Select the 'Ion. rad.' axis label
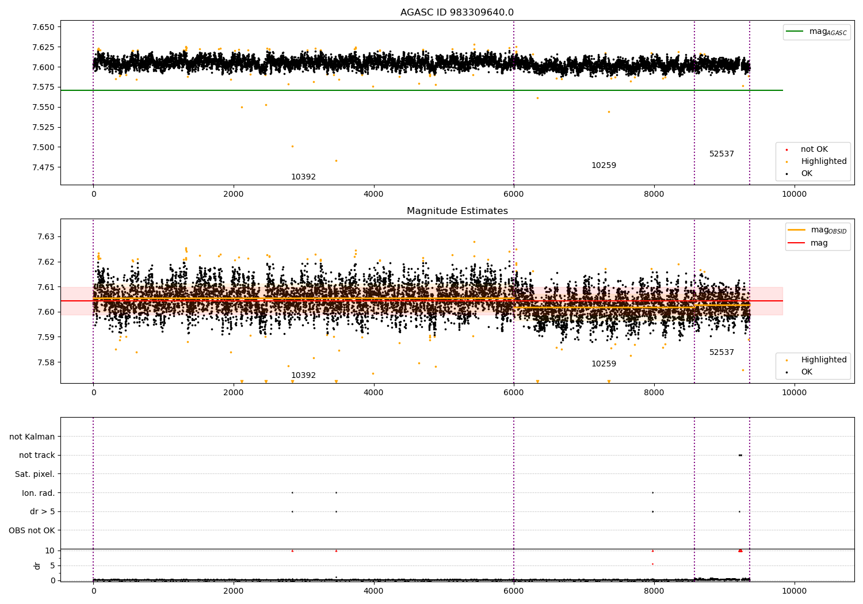 pos(38,494)
